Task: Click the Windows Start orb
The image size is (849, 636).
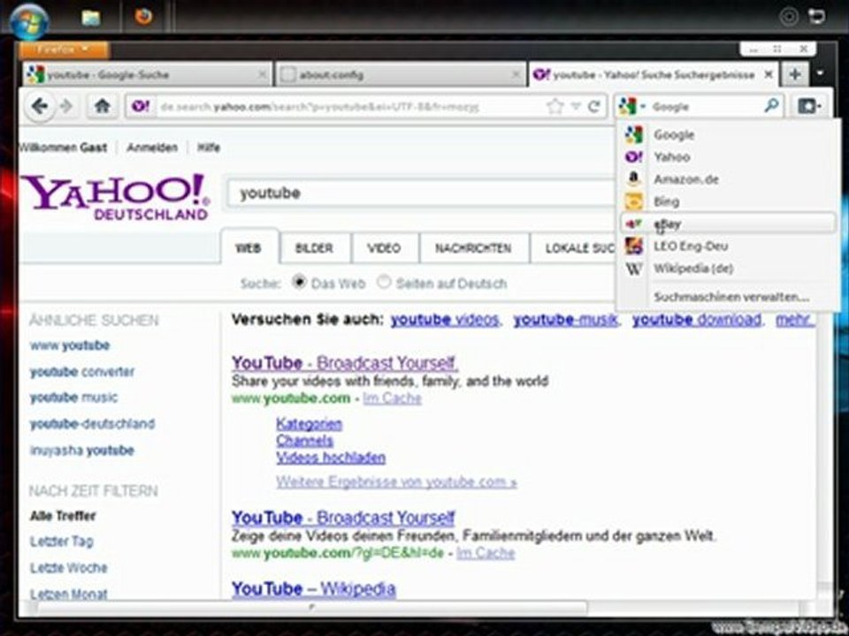Action: pyautogui.click(x=29, y=21)
